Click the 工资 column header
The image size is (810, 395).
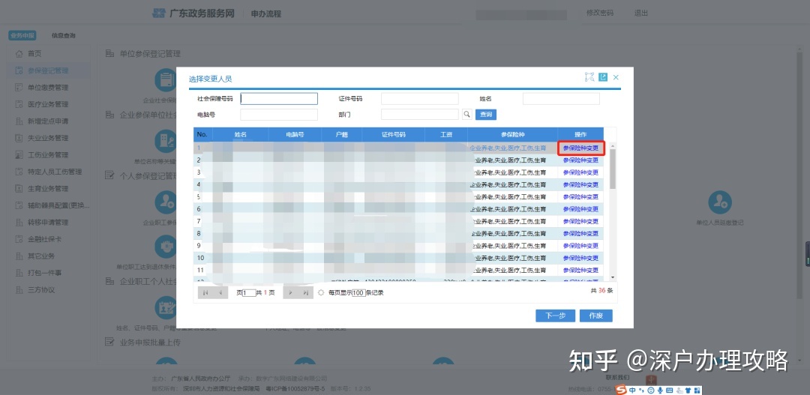(x=446, y=134)
